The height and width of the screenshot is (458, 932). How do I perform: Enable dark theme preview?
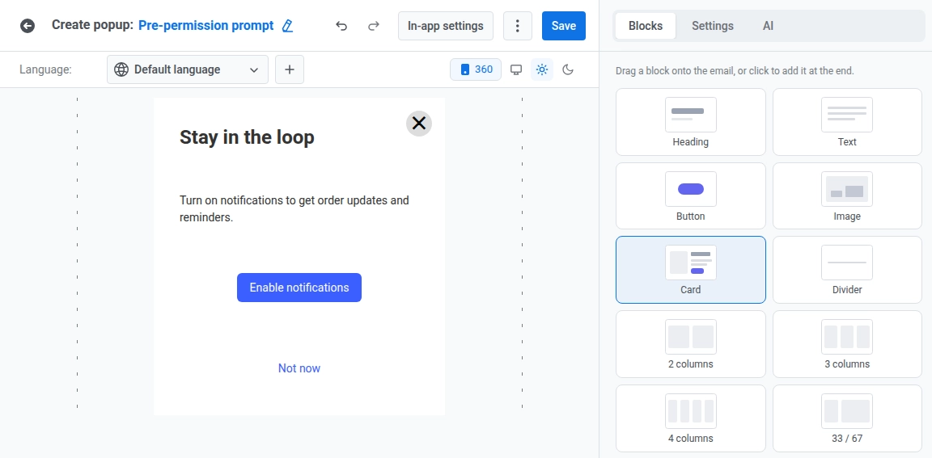[568, 69]
